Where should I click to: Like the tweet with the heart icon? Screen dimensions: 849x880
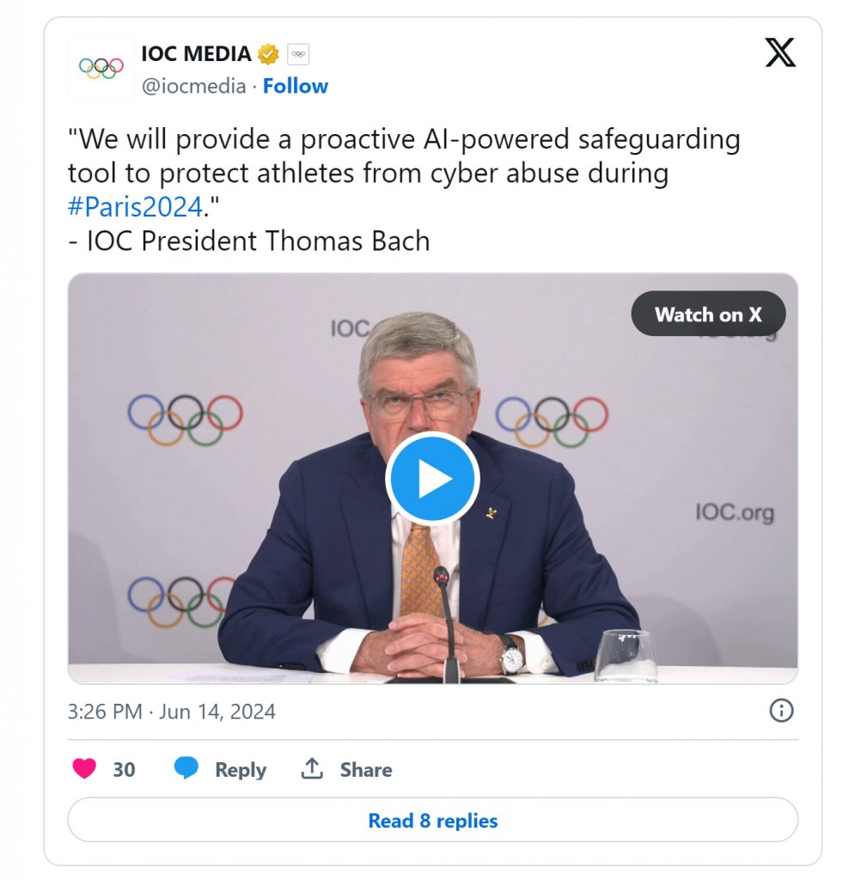pyautogui.click(x=84, y=769)
